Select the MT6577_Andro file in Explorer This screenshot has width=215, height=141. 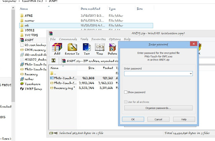33,59
